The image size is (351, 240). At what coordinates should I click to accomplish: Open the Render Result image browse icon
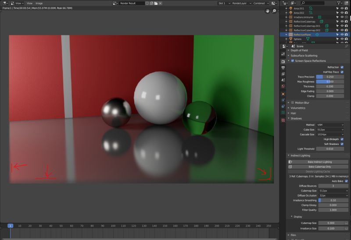pos(115,3)
